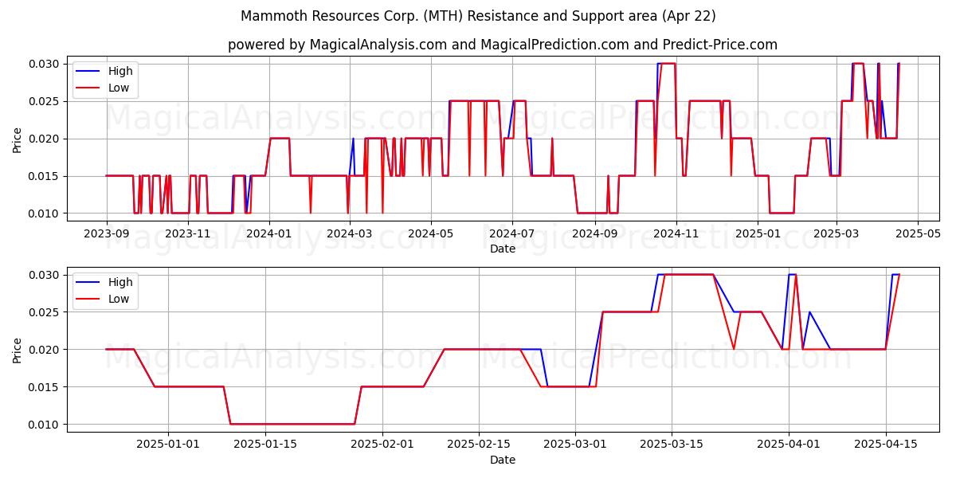Click '2025-03-01' tick label on bottom chart

pyautogui.click(x=574, y=445)
